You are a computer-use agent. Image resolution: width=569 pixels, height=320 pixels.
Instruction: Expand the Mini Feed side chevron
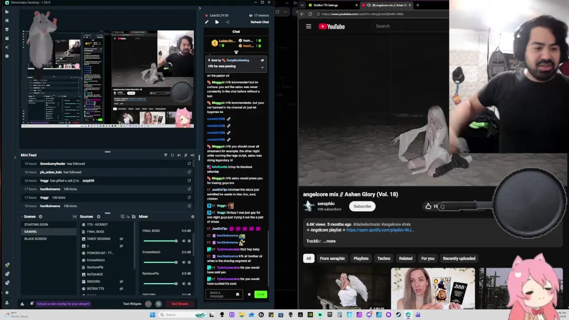tap(15, 157)
